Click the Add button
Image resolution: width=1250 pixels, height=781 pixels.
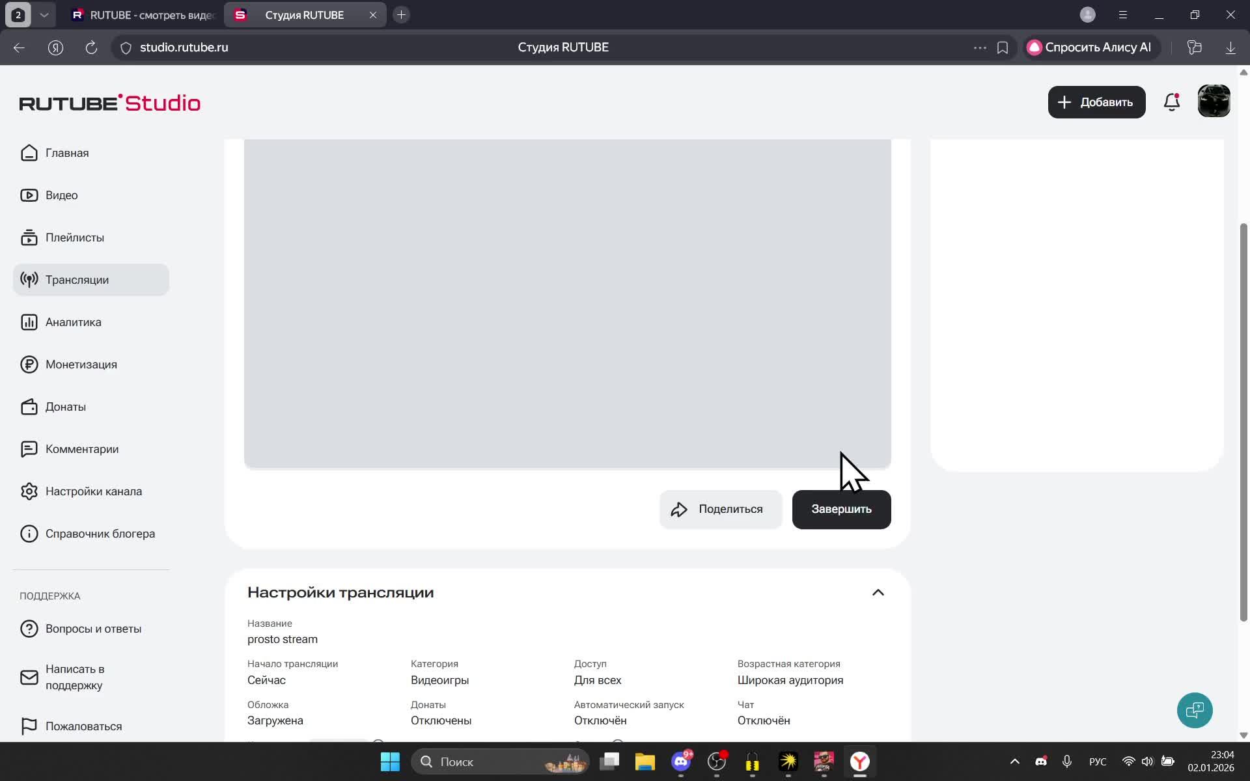(x=1096, y=102)
